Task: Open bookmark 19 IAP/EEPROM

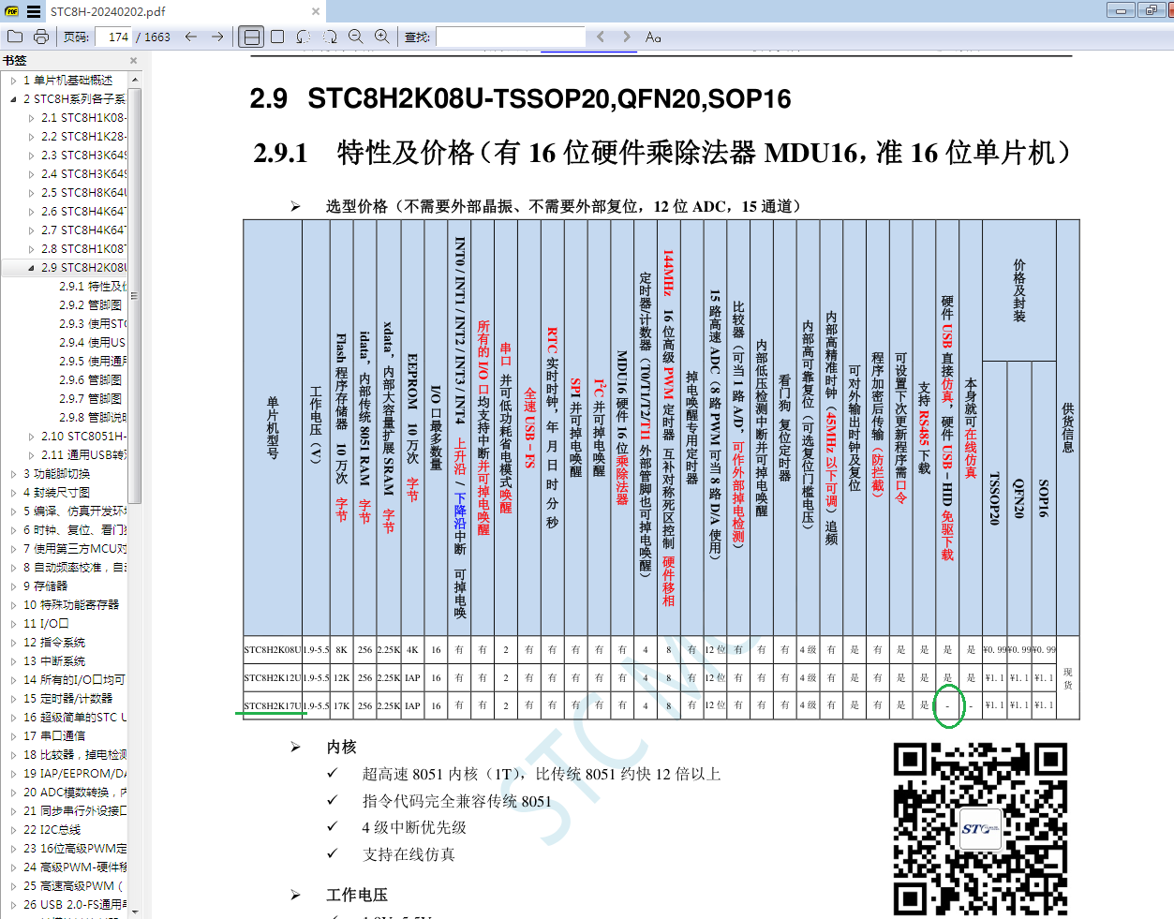Action: tap(75, 774)
